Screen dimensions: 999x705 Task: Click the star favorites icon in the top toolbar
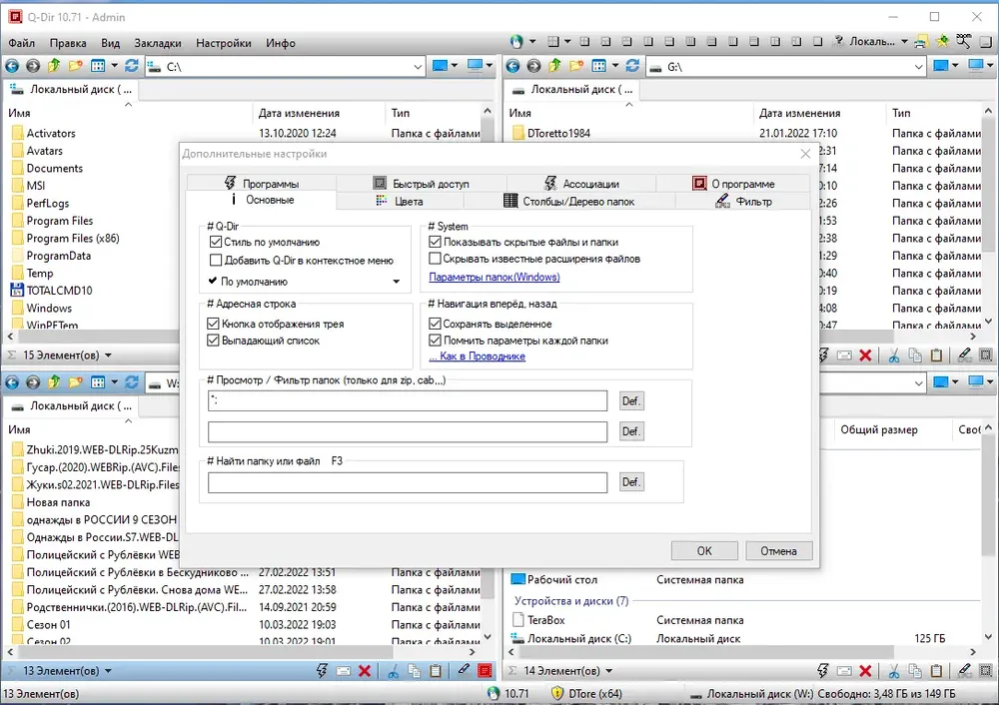942,42
